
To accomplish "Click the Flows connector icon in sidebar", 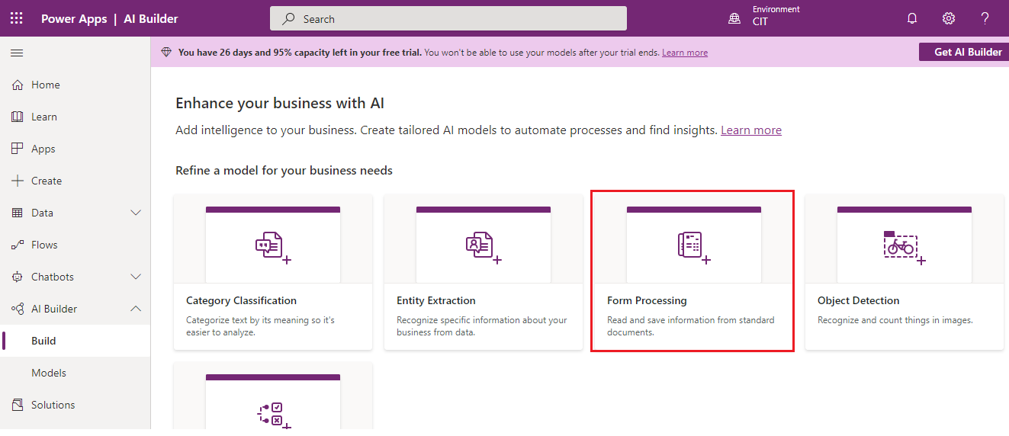I will 18,245.
